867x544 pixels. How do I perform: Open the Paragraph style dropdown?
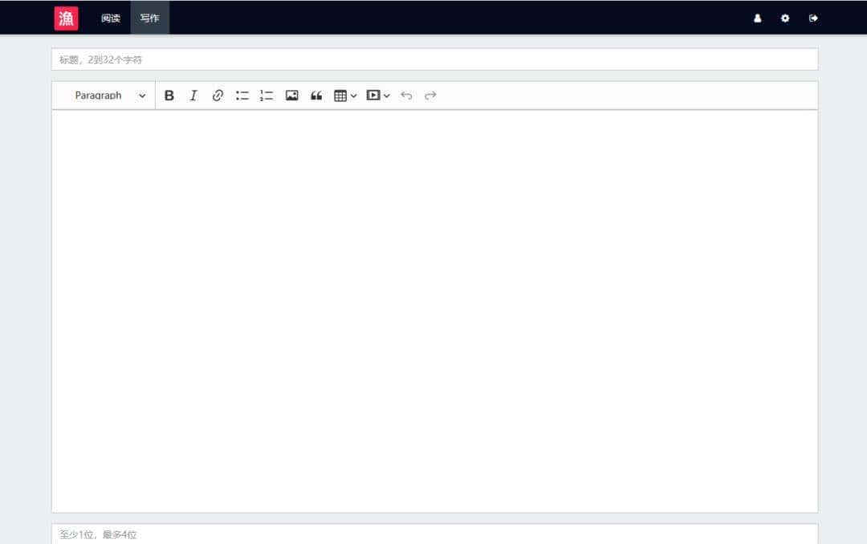110,95
